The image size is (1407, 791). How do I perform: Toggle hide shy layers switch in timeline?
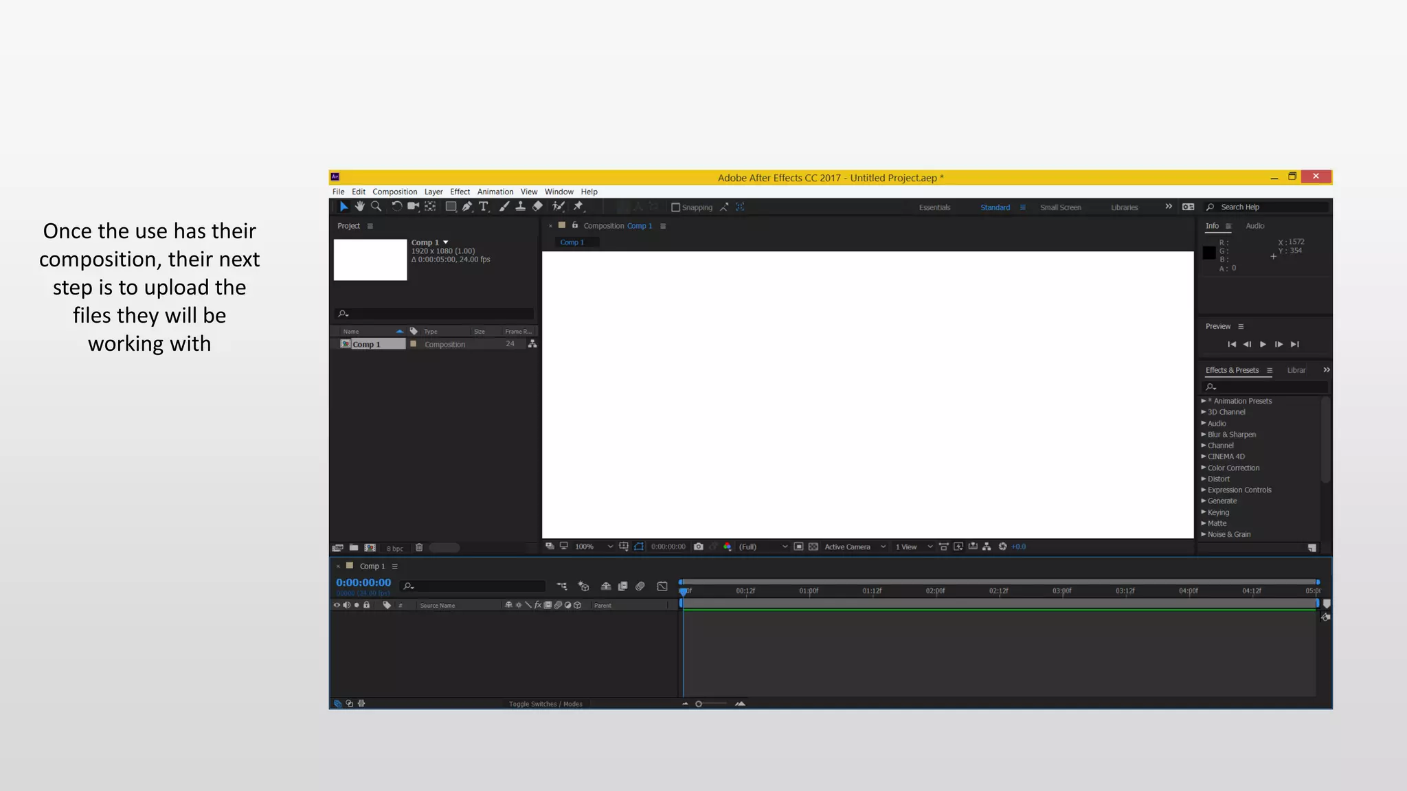(x=606, y=586)
